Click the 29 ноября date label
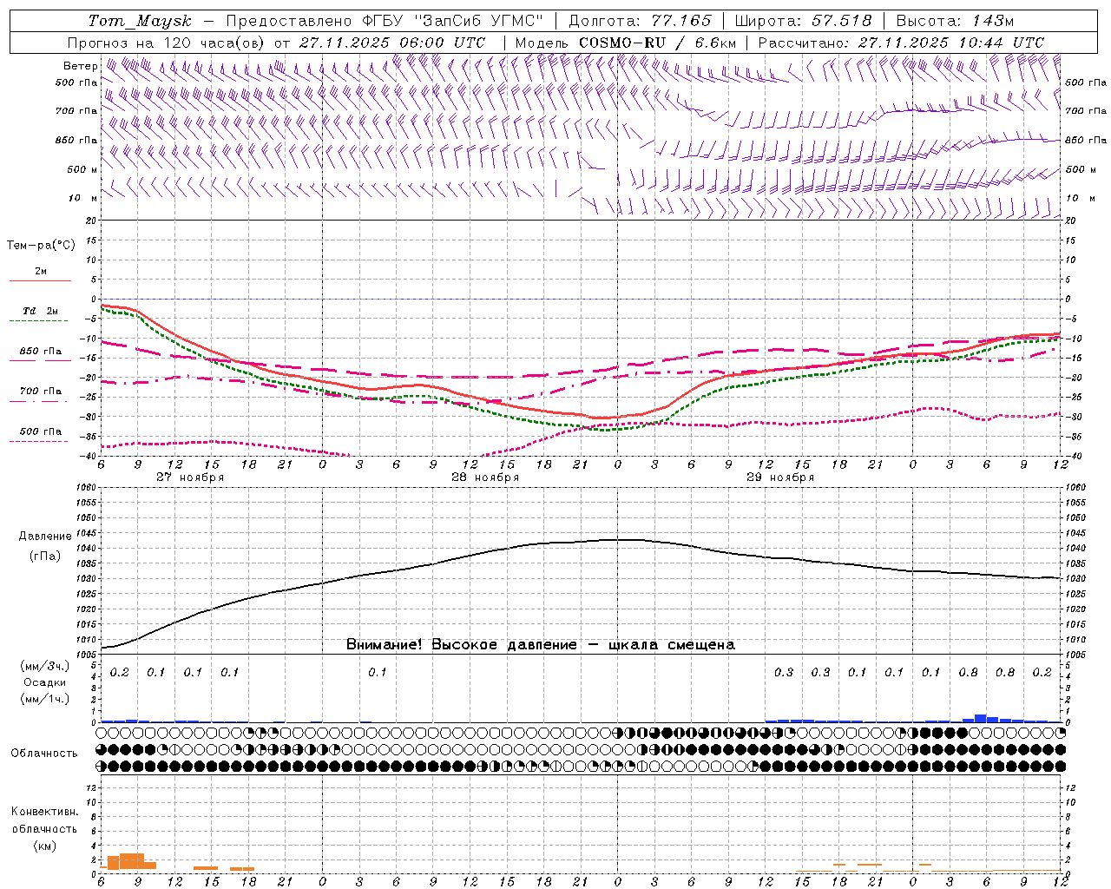Screen dimensions: 1111x889 pos(780,477)
